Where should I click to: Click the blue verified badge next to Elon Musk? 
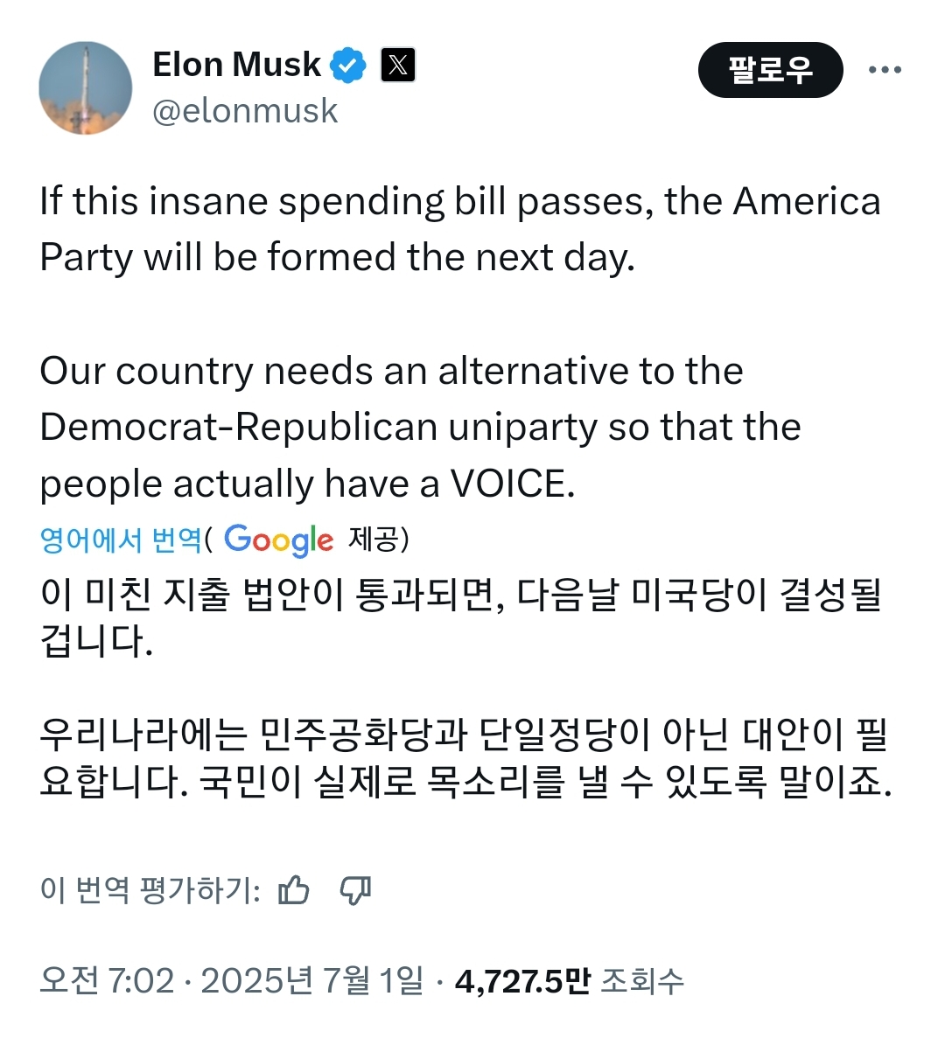349,63
